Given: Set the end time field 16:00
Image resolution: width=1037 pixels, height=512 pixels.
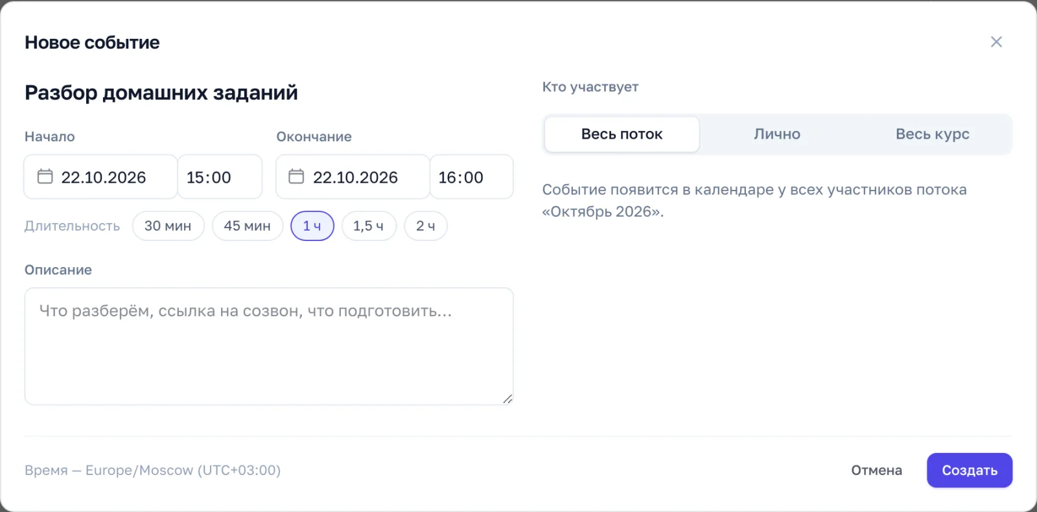Looking at the screenshot, I should (x=471, y=177).
